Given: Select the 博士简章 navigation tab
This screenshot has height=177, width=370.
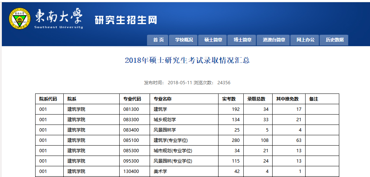Looking at the screenshot, I should coord(242,40).
